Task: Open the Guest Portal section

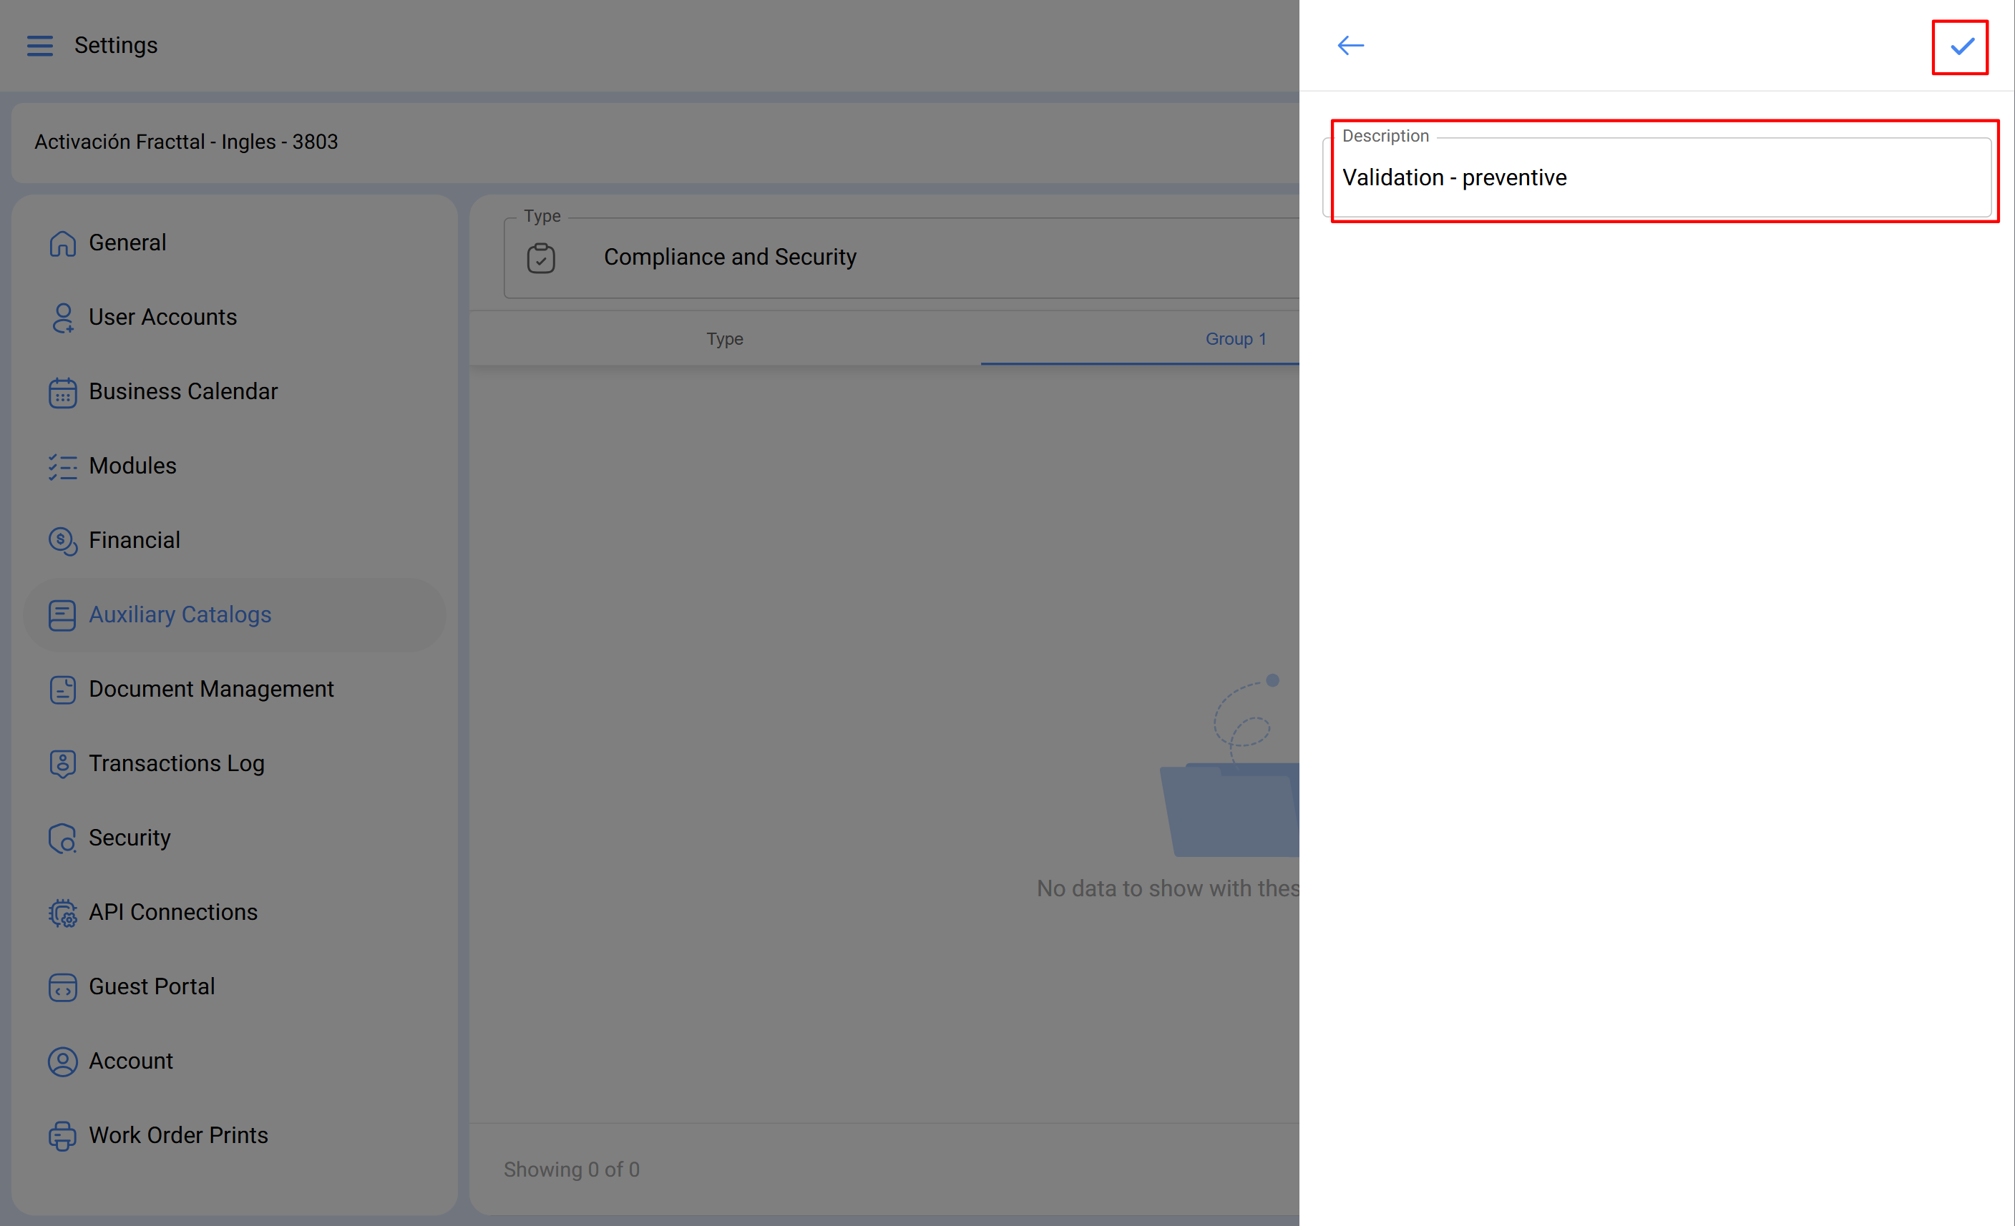Action: pyautogui.click(x=152, y=986)
